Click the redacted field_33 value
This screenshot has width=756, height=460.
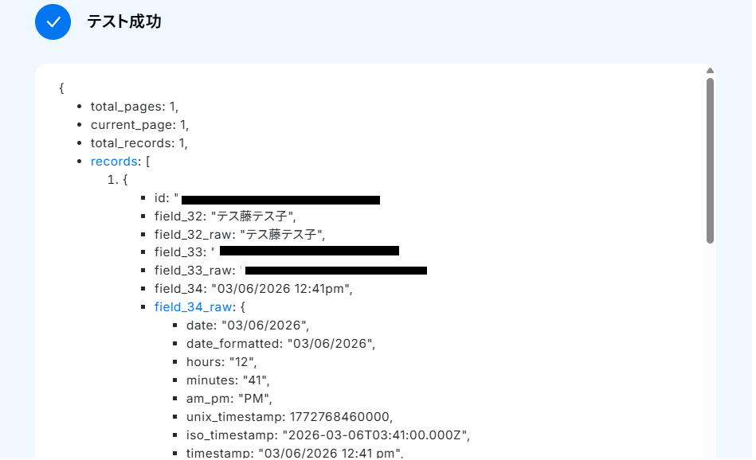coord(309,251)
